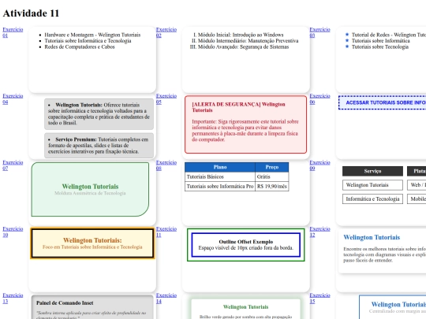This screenshot has height=319, width=426.
Task: Click the Plano table header
Action: coord(220,167)
